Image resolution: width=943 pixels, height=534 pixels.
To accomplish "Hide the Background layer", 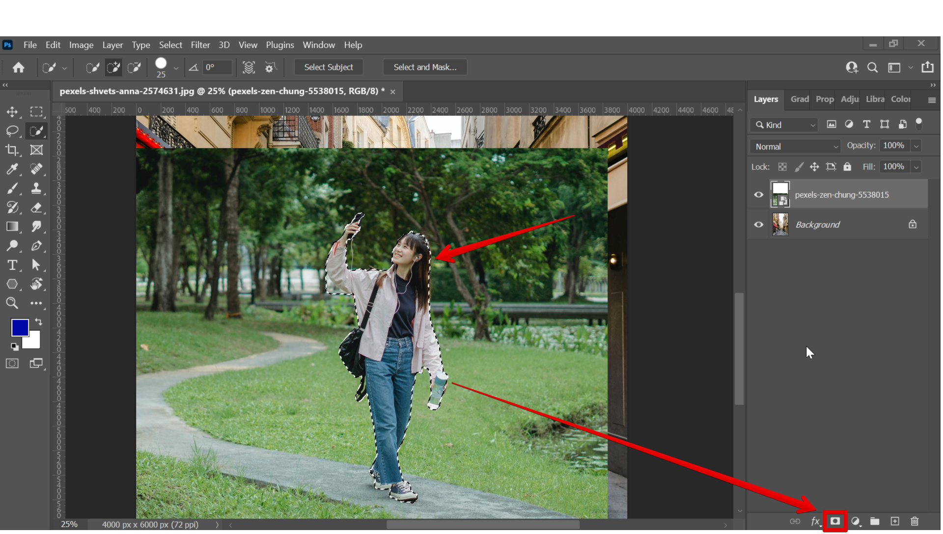I will [759, 225].
